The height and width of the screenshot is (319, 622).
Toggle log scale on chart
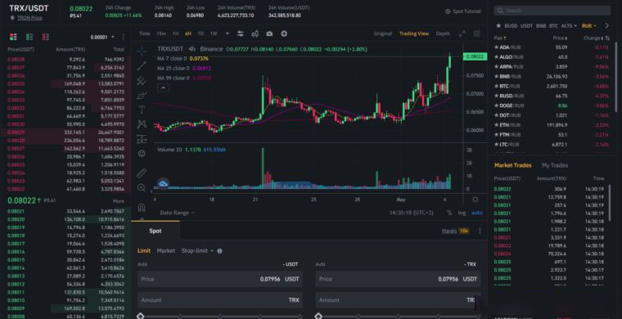462,213
